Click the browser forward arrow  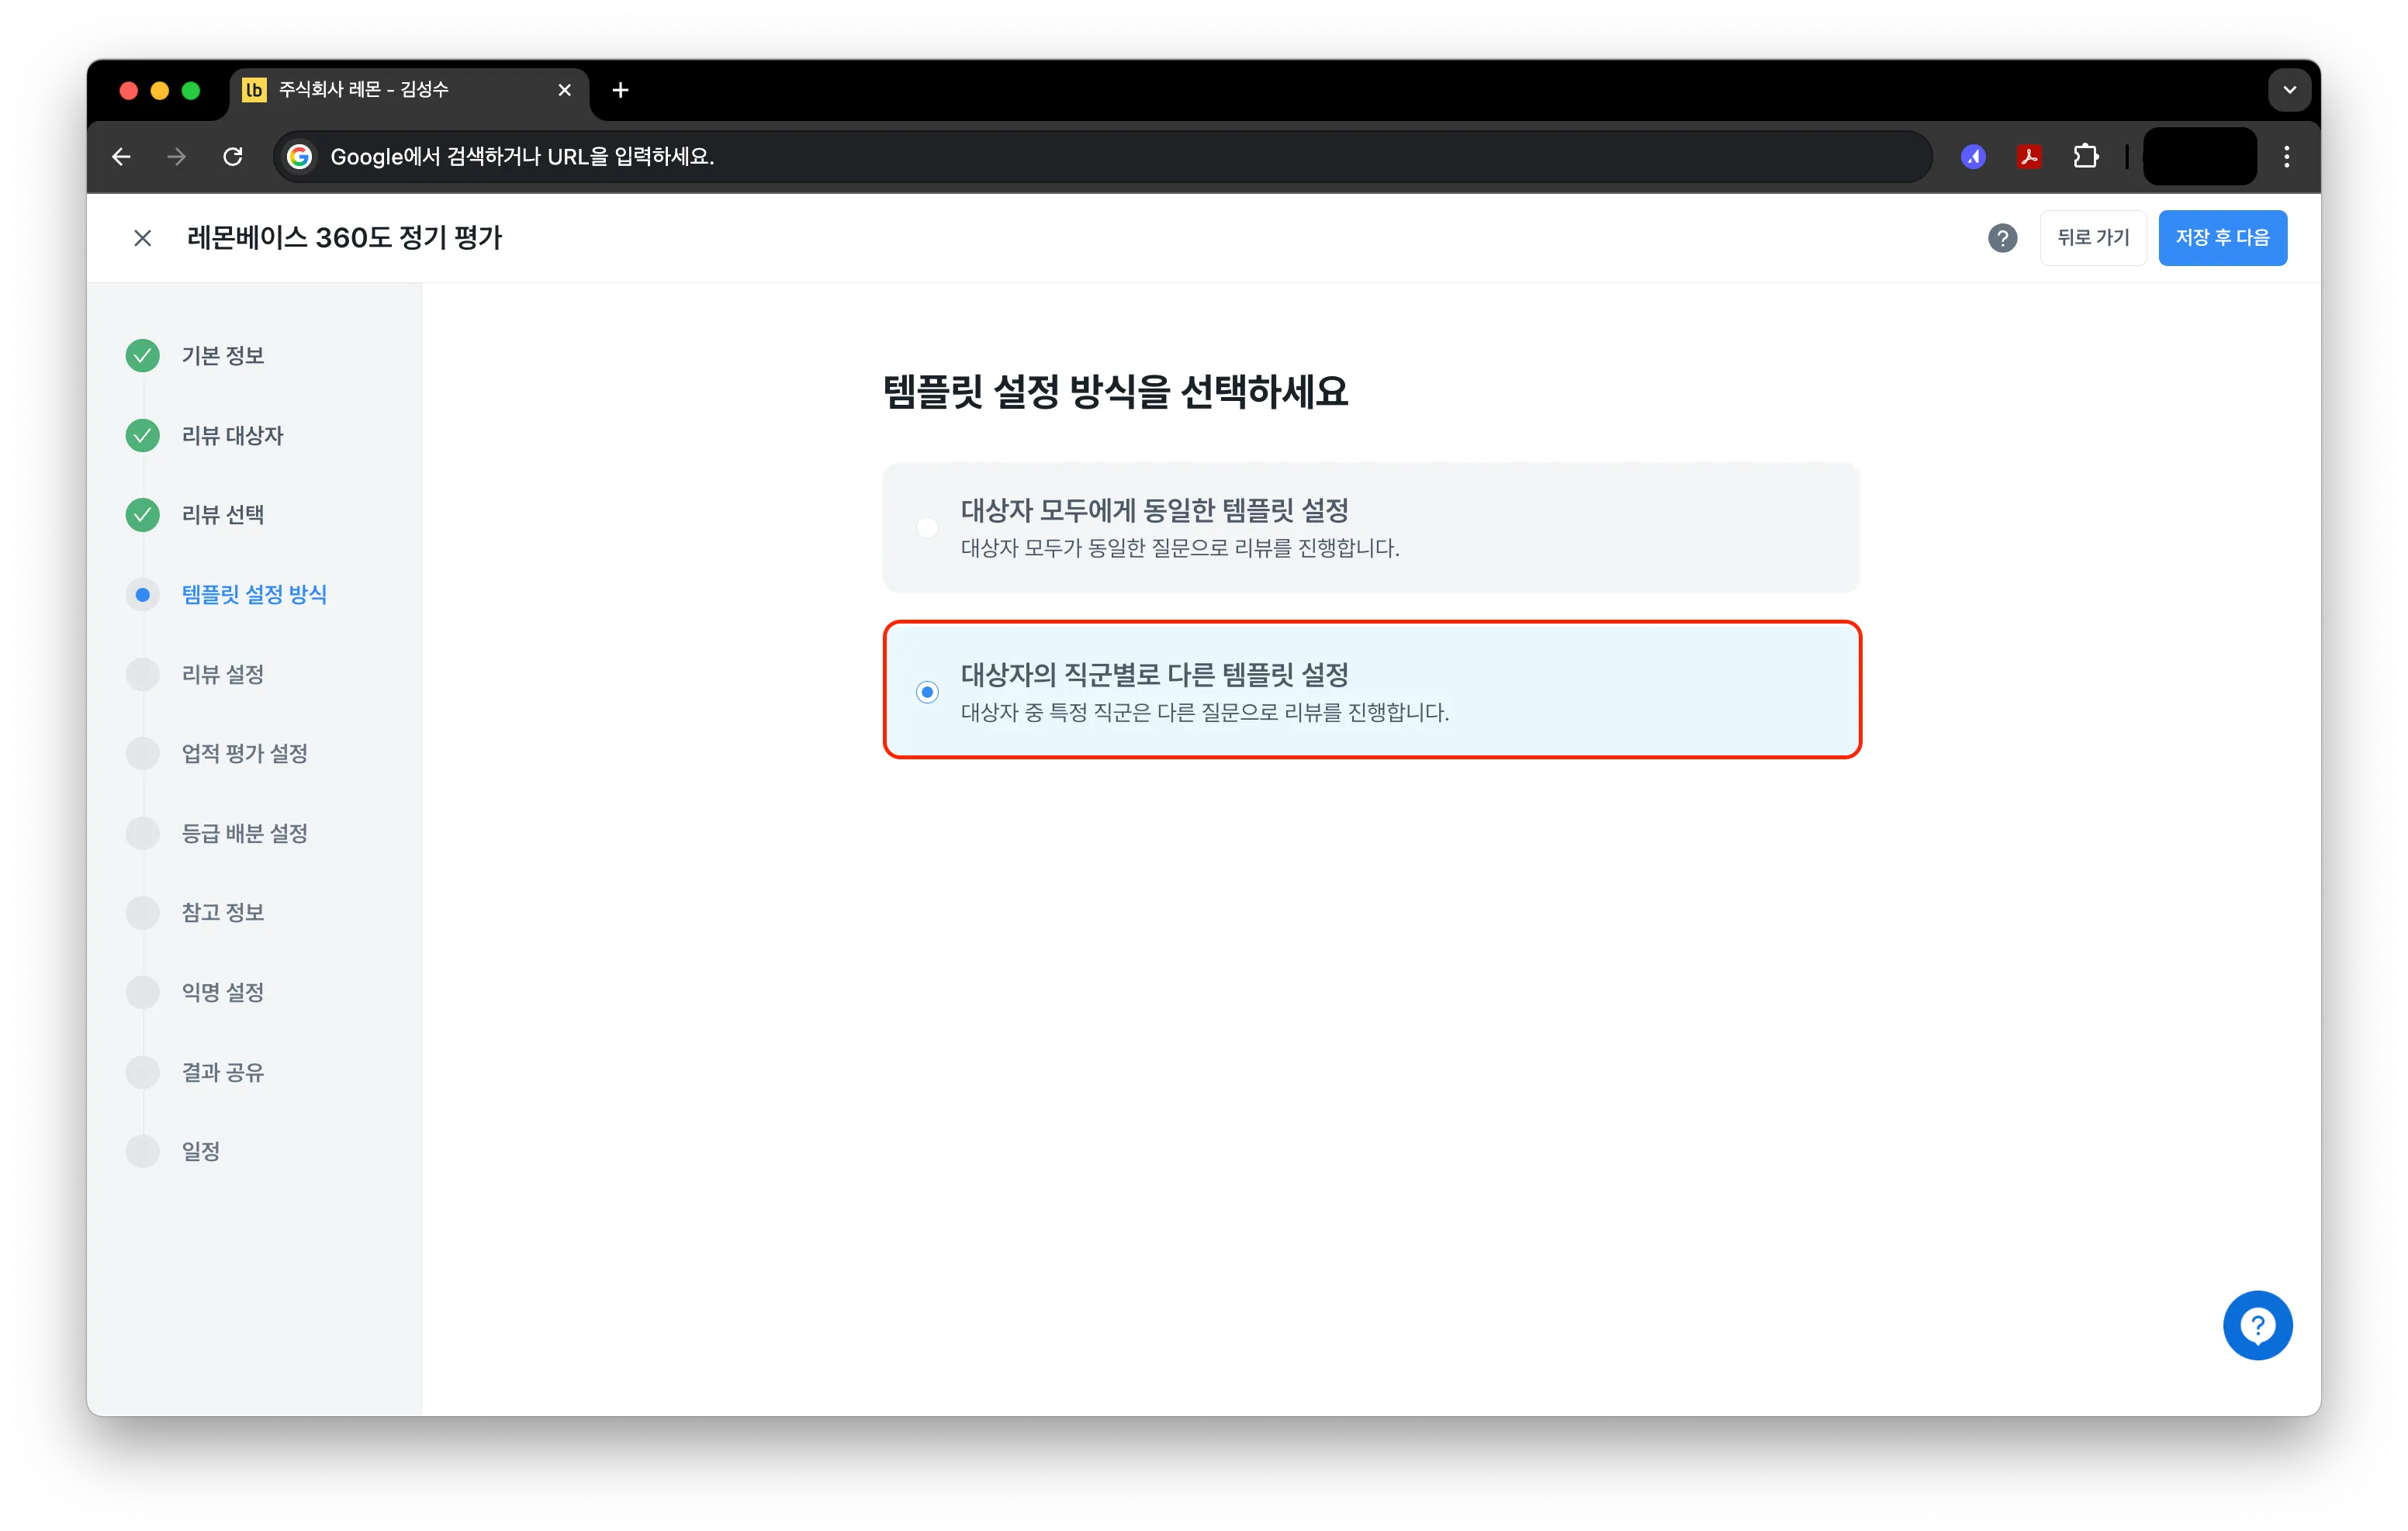(177, 157)
